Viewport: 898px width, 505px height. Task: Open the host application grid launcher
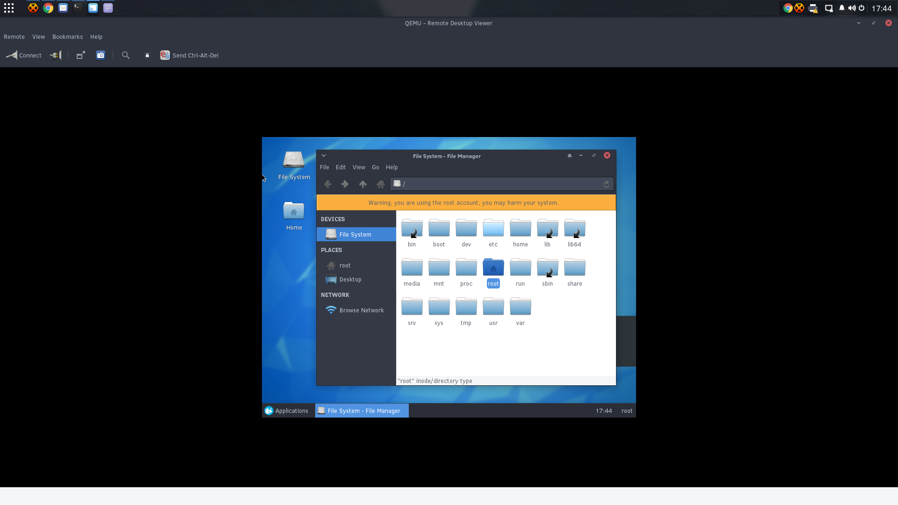tap(9, 8)
